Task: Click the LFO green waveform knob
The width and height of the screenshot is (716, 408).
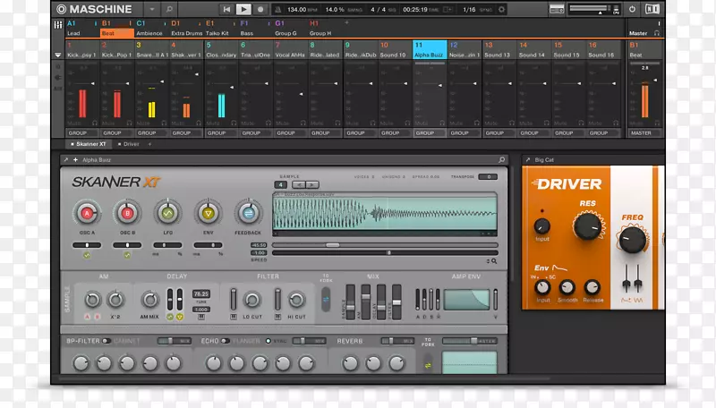Action: (x=167, y=214)
